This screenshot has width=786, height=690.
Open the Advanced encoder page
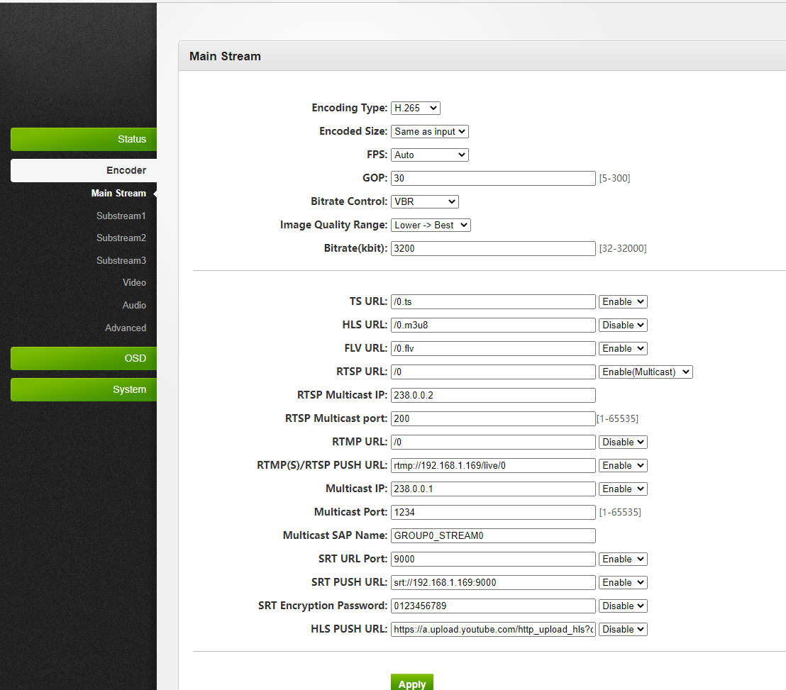126,328
